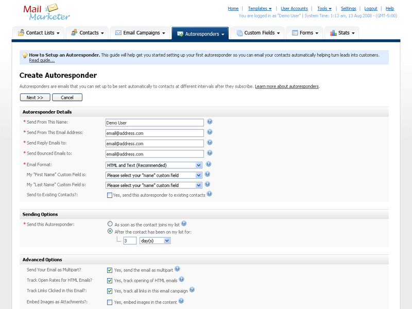Image resolution: width=412 pixels, height=309 pixels.
Task: Open the Contact Lists tab
Action: (x=39, y=33)
